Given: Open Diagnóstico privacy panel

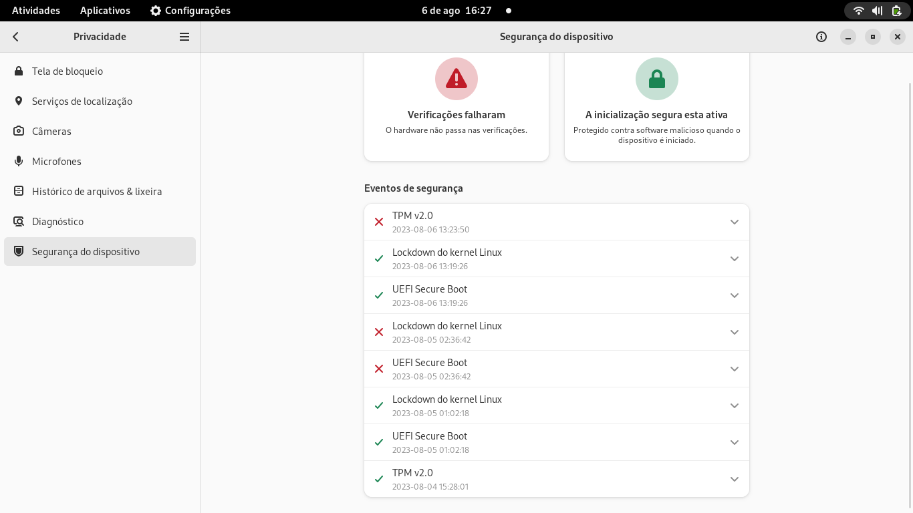Looking at the screenshot, I should coord(100,221).
